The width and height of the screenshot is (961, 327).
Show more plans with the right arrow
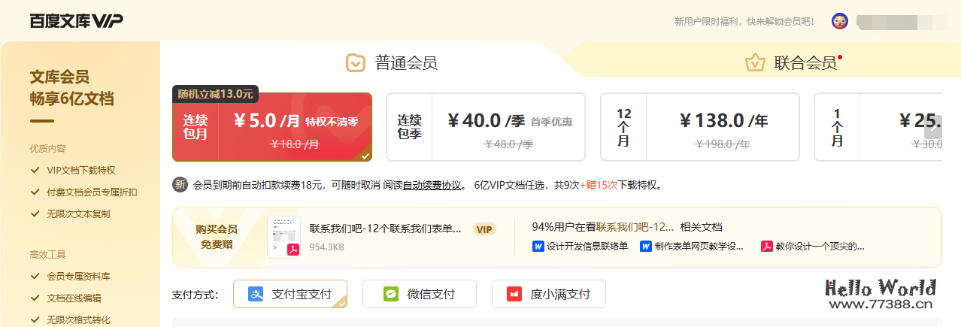coord(932,128)
